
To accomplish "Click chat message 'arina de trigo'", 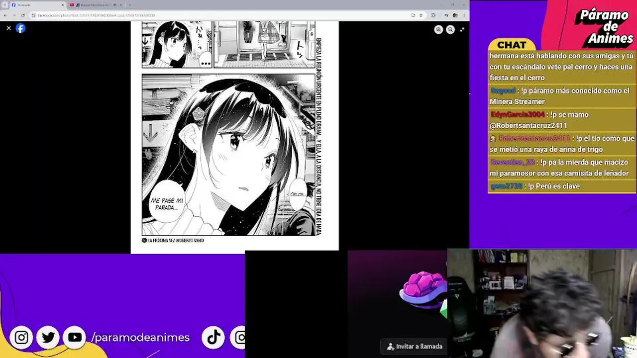I will (562, 144).
